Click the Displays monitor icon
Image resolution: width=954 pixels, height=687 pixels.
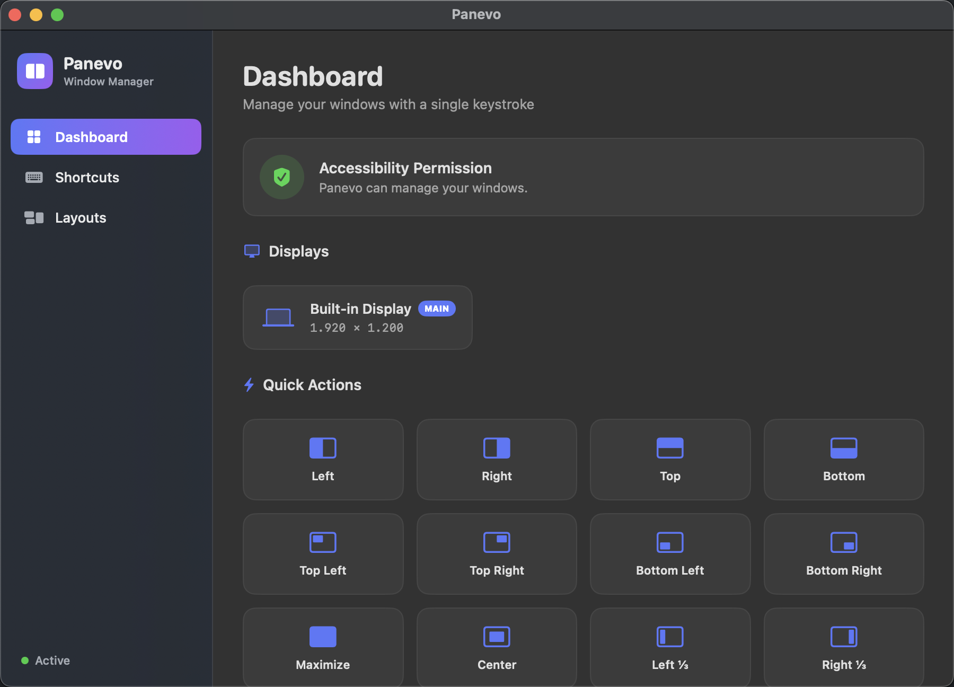(x=252, y=251)
